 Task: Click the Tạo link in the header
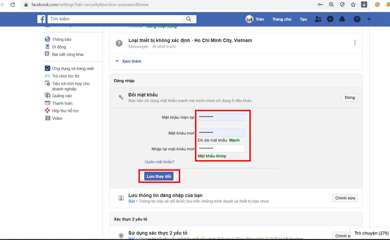click(x=303, y=19)
